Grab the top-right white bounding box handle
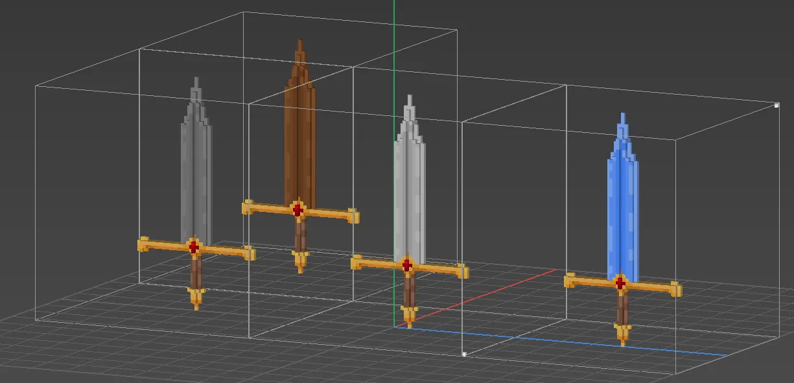The image size is (794, 383). (x=776, y=104)
